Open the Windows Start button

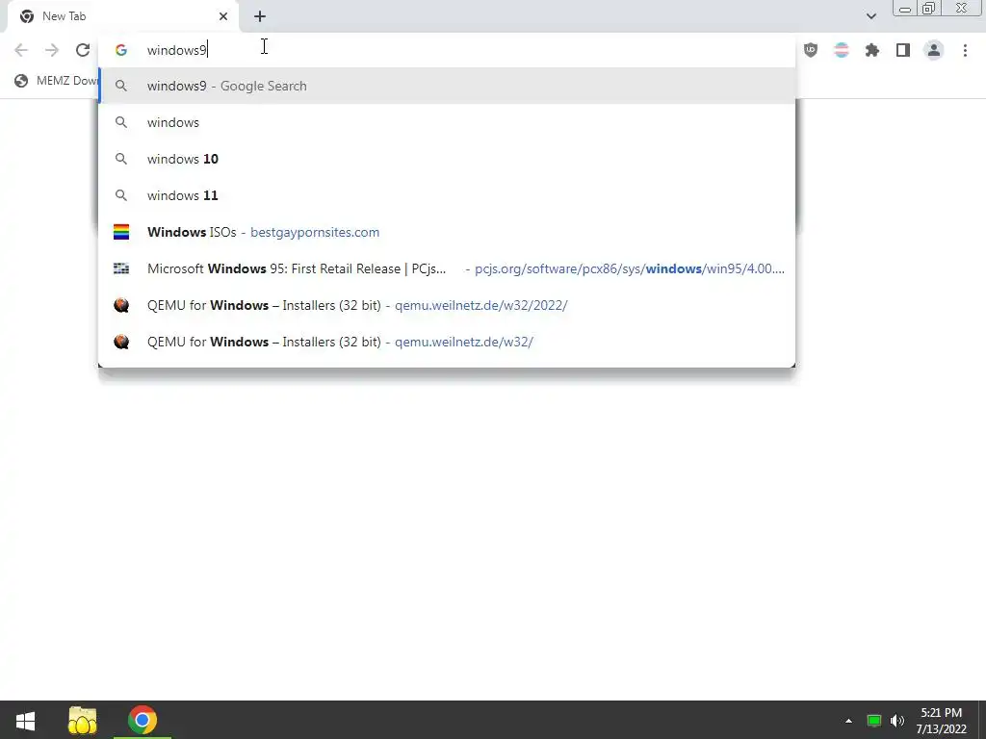coord(25,720)
